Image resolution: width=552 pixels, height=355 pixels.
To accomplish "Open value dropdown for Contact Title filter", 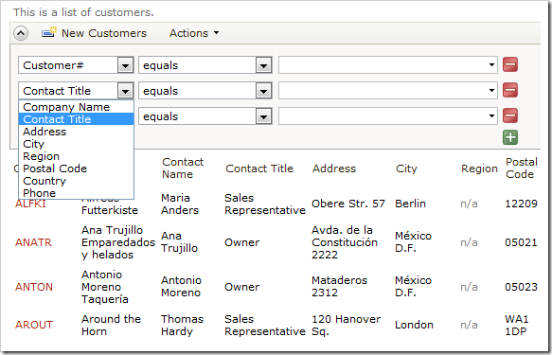I will pyautogui.click(x=491, y=91).
